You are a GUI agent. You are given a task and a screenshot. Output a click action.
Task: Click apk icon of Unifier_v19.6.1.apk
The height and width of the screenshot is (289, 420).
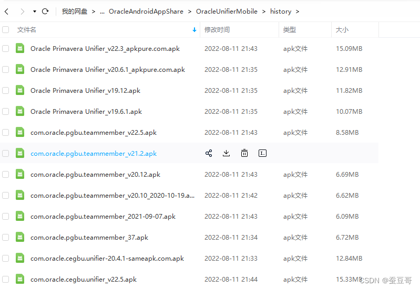click(x=20, y=111)
